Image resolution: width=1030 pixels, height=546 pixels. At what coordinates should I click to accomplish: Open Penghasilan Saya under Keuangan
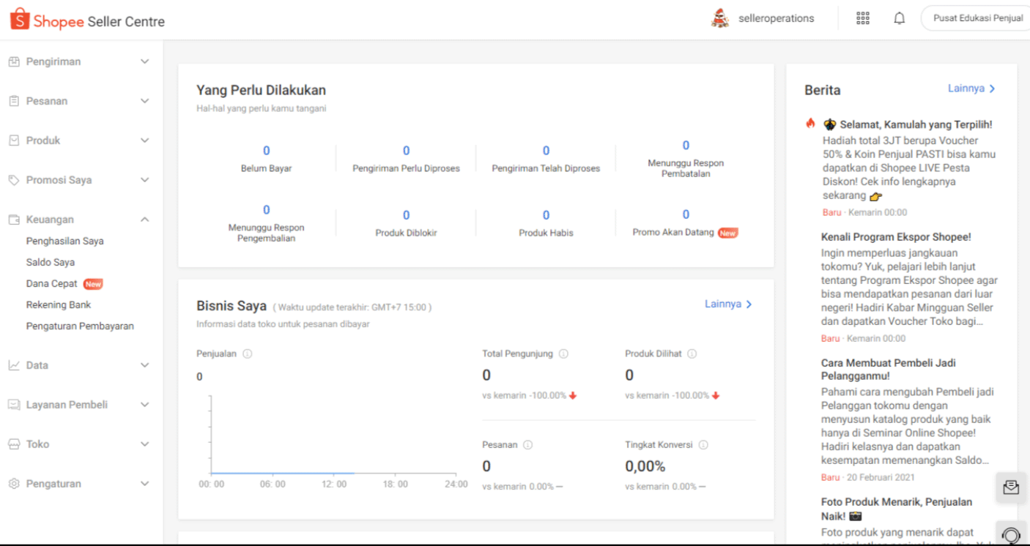(x=65, y=241)
